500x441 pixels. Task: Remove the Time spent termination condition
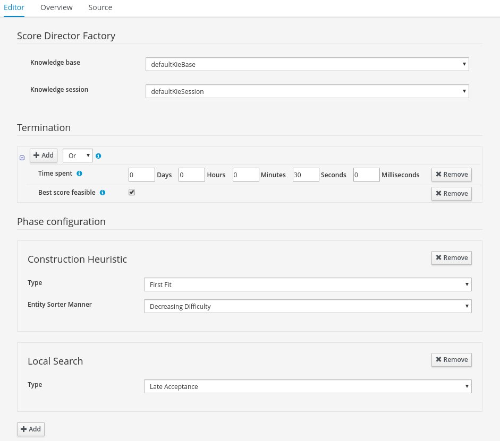point(451,174)
